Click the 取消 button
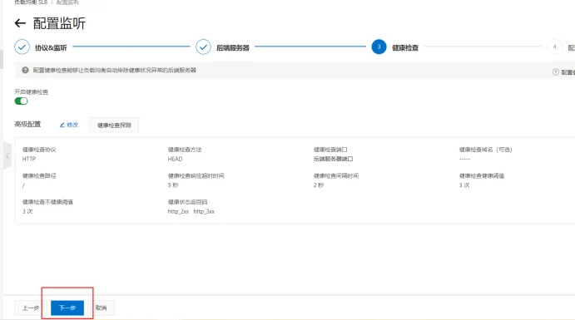The image size is (575, 320). [x=101, y=308]
